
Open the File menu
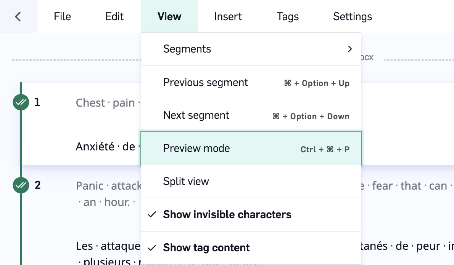pos(62,16)
